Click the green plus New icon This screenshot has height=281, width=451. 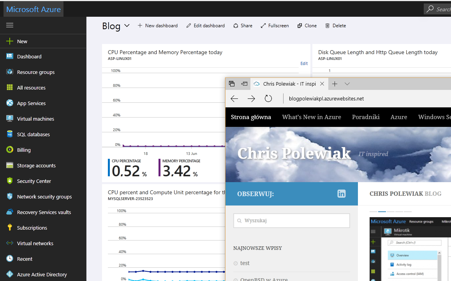pos(10,41)
